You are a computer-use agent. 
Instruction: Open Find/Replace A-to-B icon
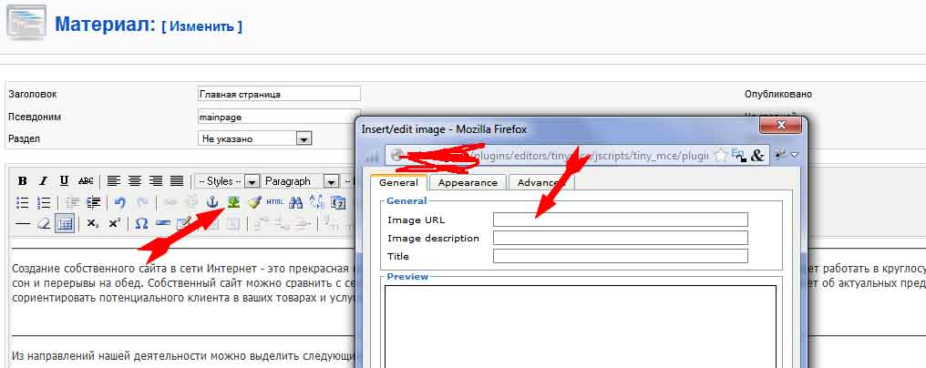317,202
